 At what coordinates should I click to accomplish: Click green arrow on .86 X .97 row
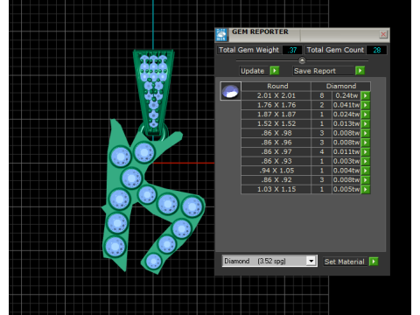click(x=366, y=151)
